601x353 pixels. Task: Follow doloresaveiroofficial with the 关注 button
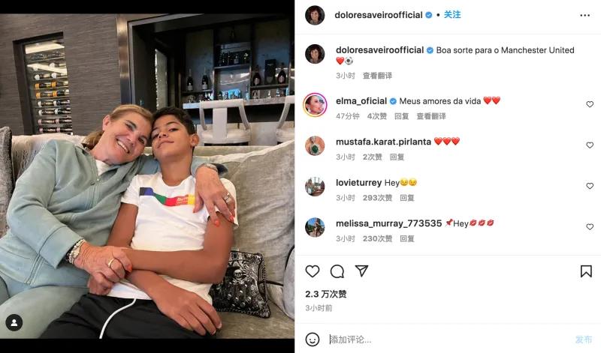(452, 14)
